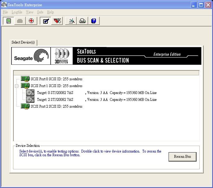Screen dimensions: 213x188
Task: Close the SeaTools Enterprise window
Action: click(x=208, y=5)
